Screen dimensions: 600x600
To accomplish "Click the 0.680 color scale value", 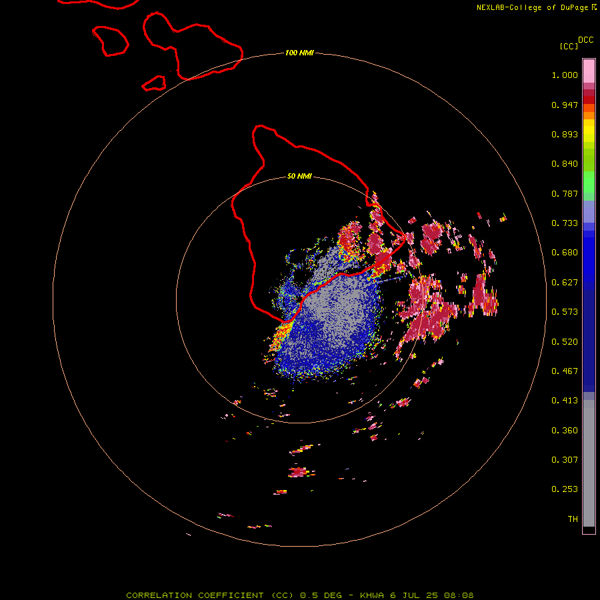I will (x=565, y=253).
